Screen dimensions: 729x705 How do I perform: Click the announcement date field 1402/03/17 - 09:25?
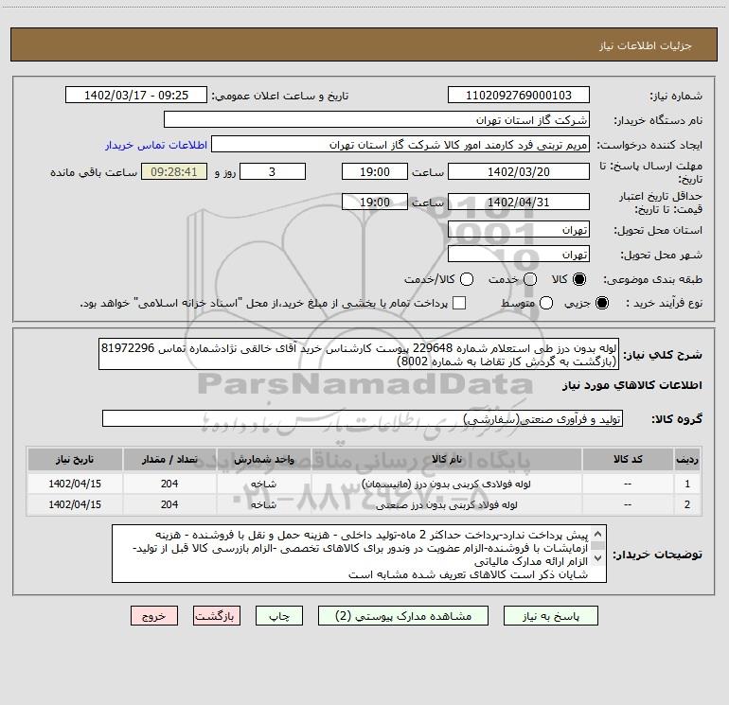tap(136, 96)
